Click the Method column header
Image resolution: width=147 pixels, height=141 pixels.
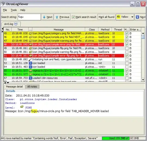tap(105, 29)
